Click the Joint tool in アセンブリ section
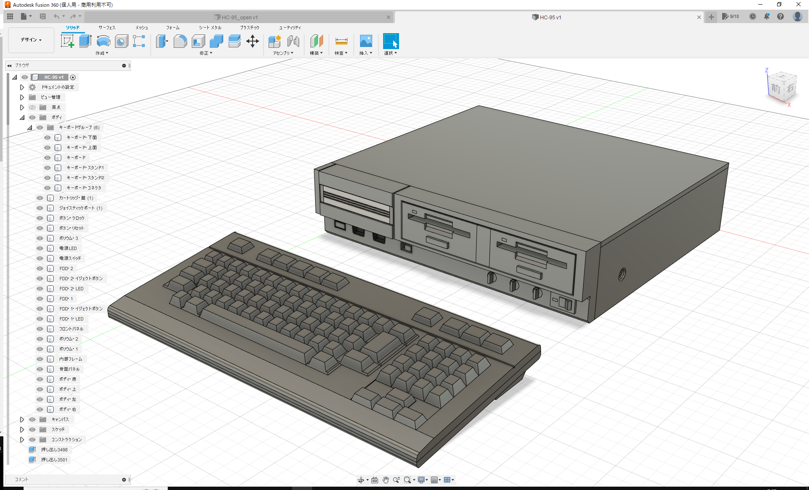 pyautogui.click(x=293, y=42)
